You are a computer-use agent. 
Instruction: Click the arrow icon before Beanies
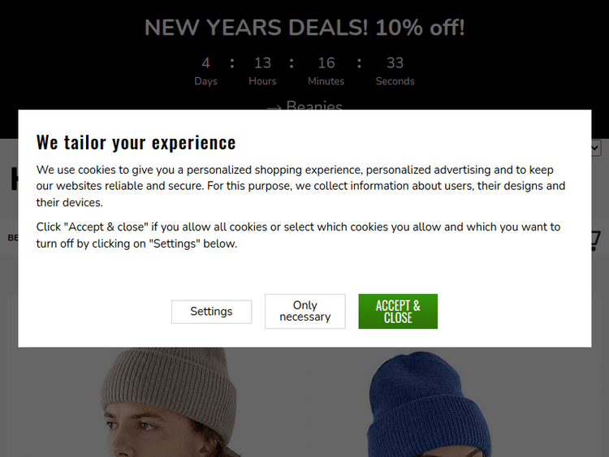coord(274,106)
